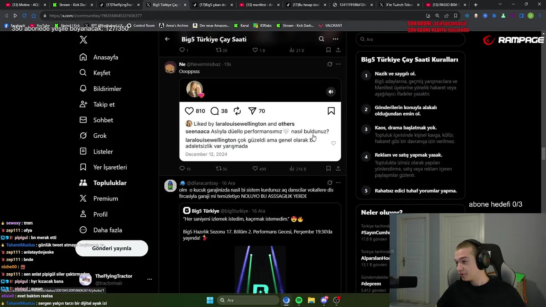
Task: Click the Ara search field on X
Action: click(x=410, y=39)
